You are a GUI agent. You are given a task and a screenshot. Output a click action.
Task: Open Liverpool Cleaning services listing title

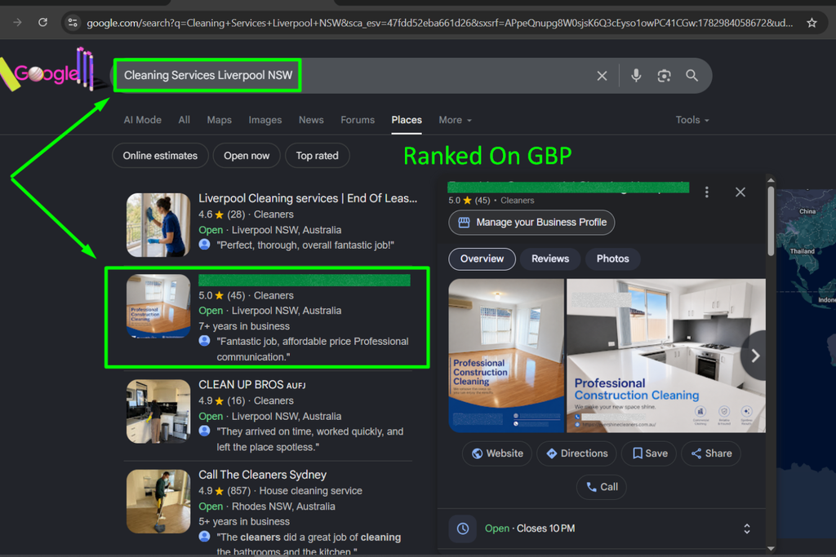[308, 198]
